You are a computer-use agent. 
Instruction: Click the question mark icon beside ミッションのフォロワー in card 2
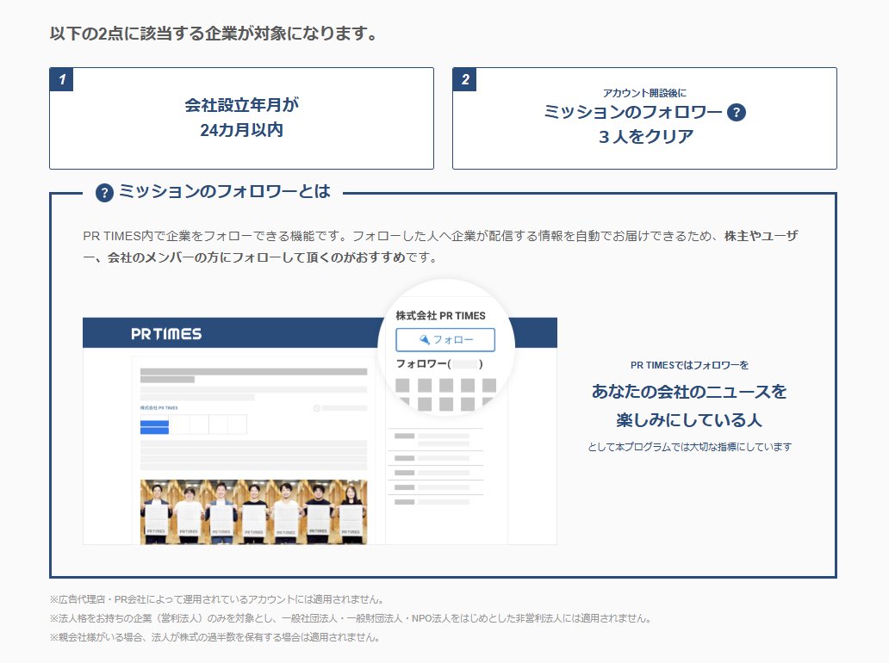(x=736, y=112)
